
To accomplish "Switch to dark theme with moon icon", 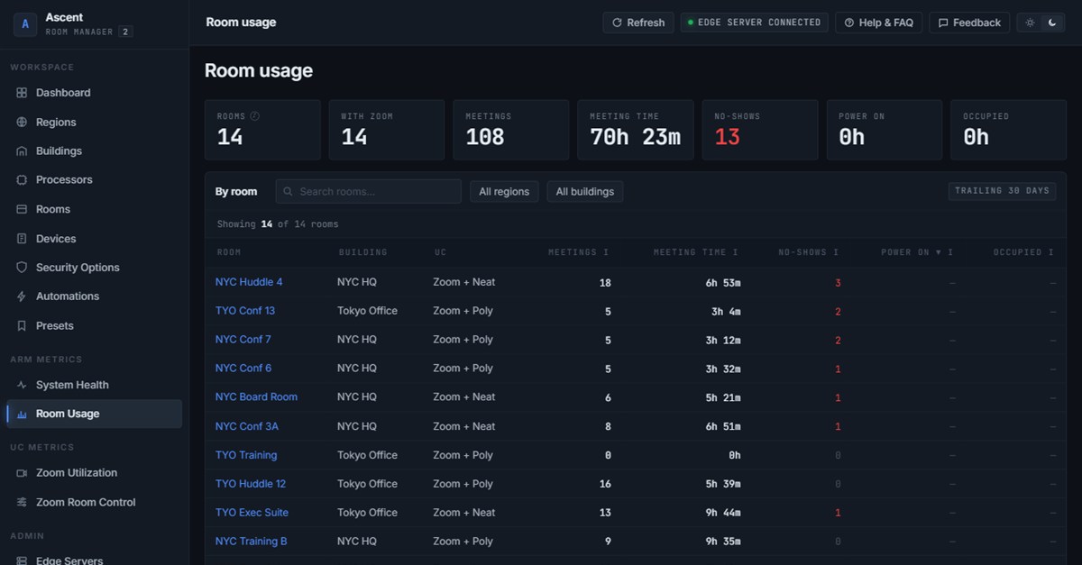I will (x=1051, y=23).
